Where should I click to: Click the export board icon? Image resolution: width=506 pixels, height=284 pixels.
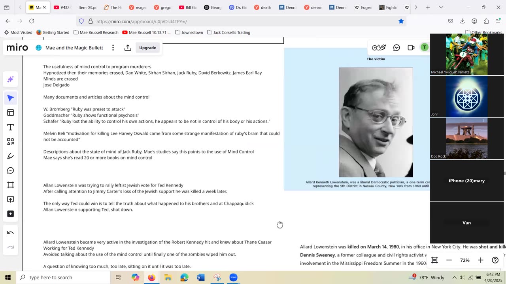[x=128, y=48]
